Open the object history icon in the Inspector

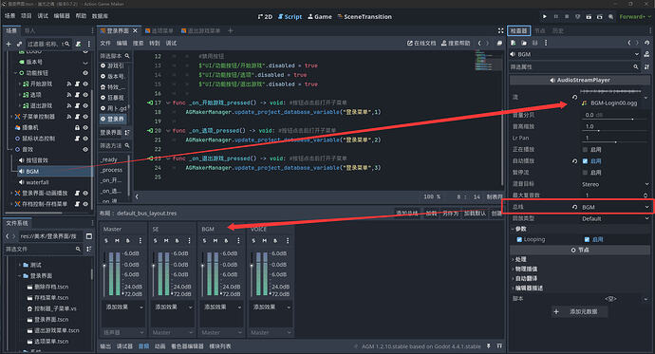(646, 43)
